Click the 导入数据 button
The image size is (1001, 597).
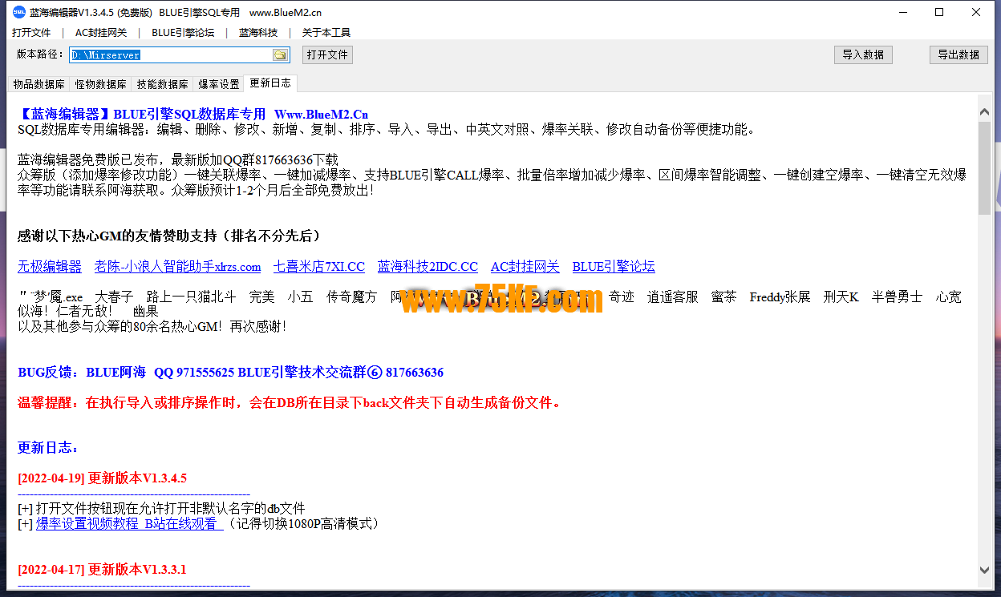863,54
